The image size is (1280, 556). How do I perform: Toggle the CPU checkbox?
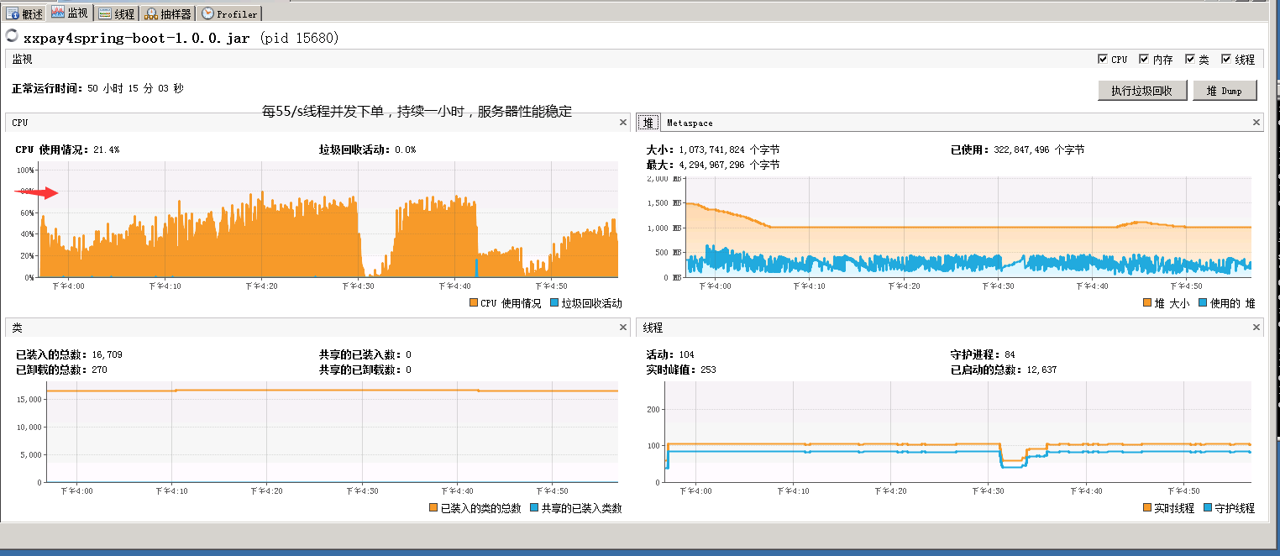(x=1103, y=59)
